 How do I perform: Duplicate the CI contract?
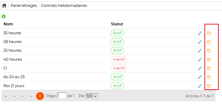209,68
